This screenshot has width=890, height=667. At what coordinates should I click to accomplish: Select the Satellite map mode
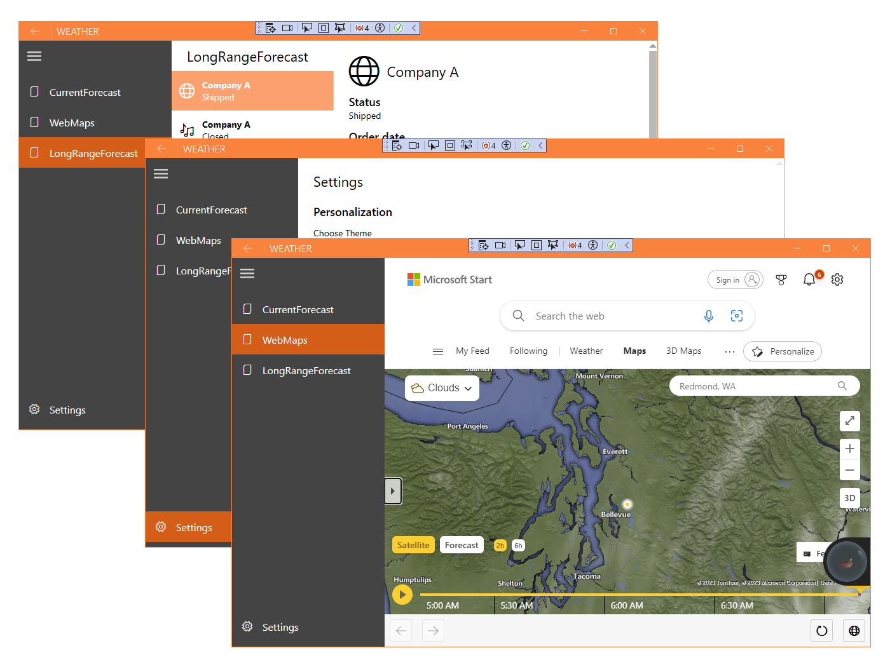[x=413, y=545]
